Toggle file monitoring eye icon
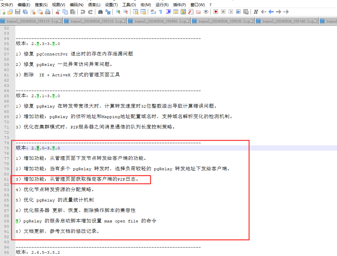This screenshot has width=337, height=256. point(206,12)
